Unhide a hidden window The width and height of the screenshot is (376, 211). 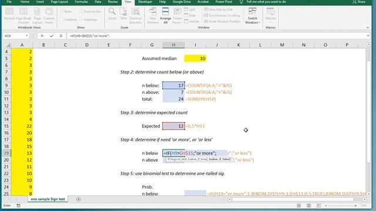click(x=192, y=21)
